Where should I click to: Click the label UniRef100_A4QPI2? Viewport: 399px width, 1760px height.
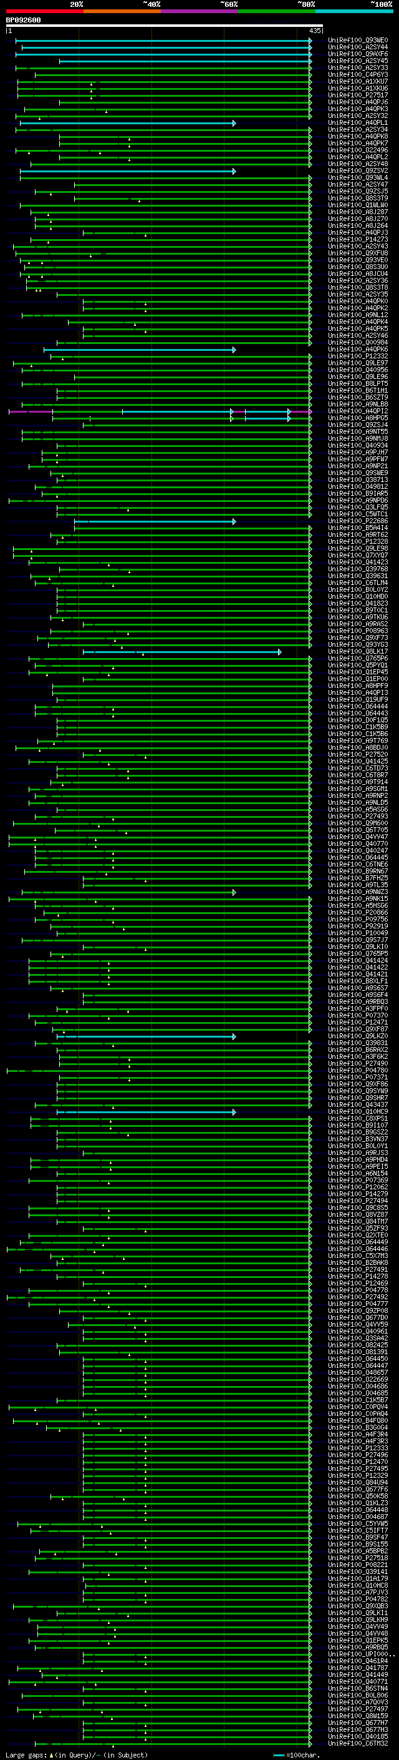pos(358,411)
